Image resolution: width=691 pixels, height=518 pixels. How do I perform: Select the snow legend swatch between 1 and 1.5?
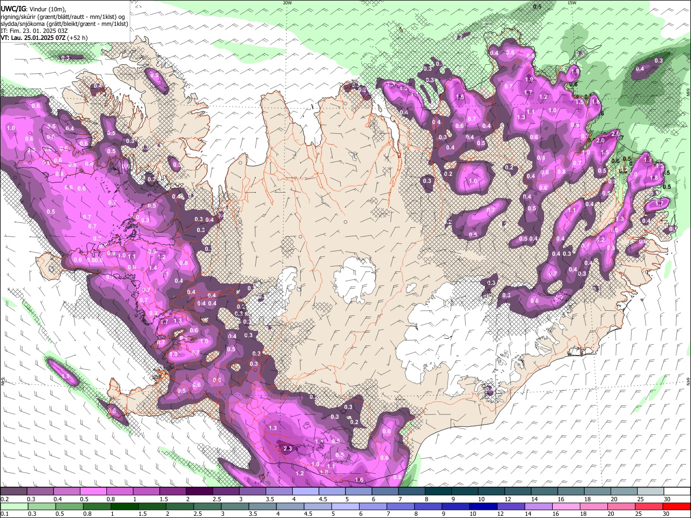point(146,492)
